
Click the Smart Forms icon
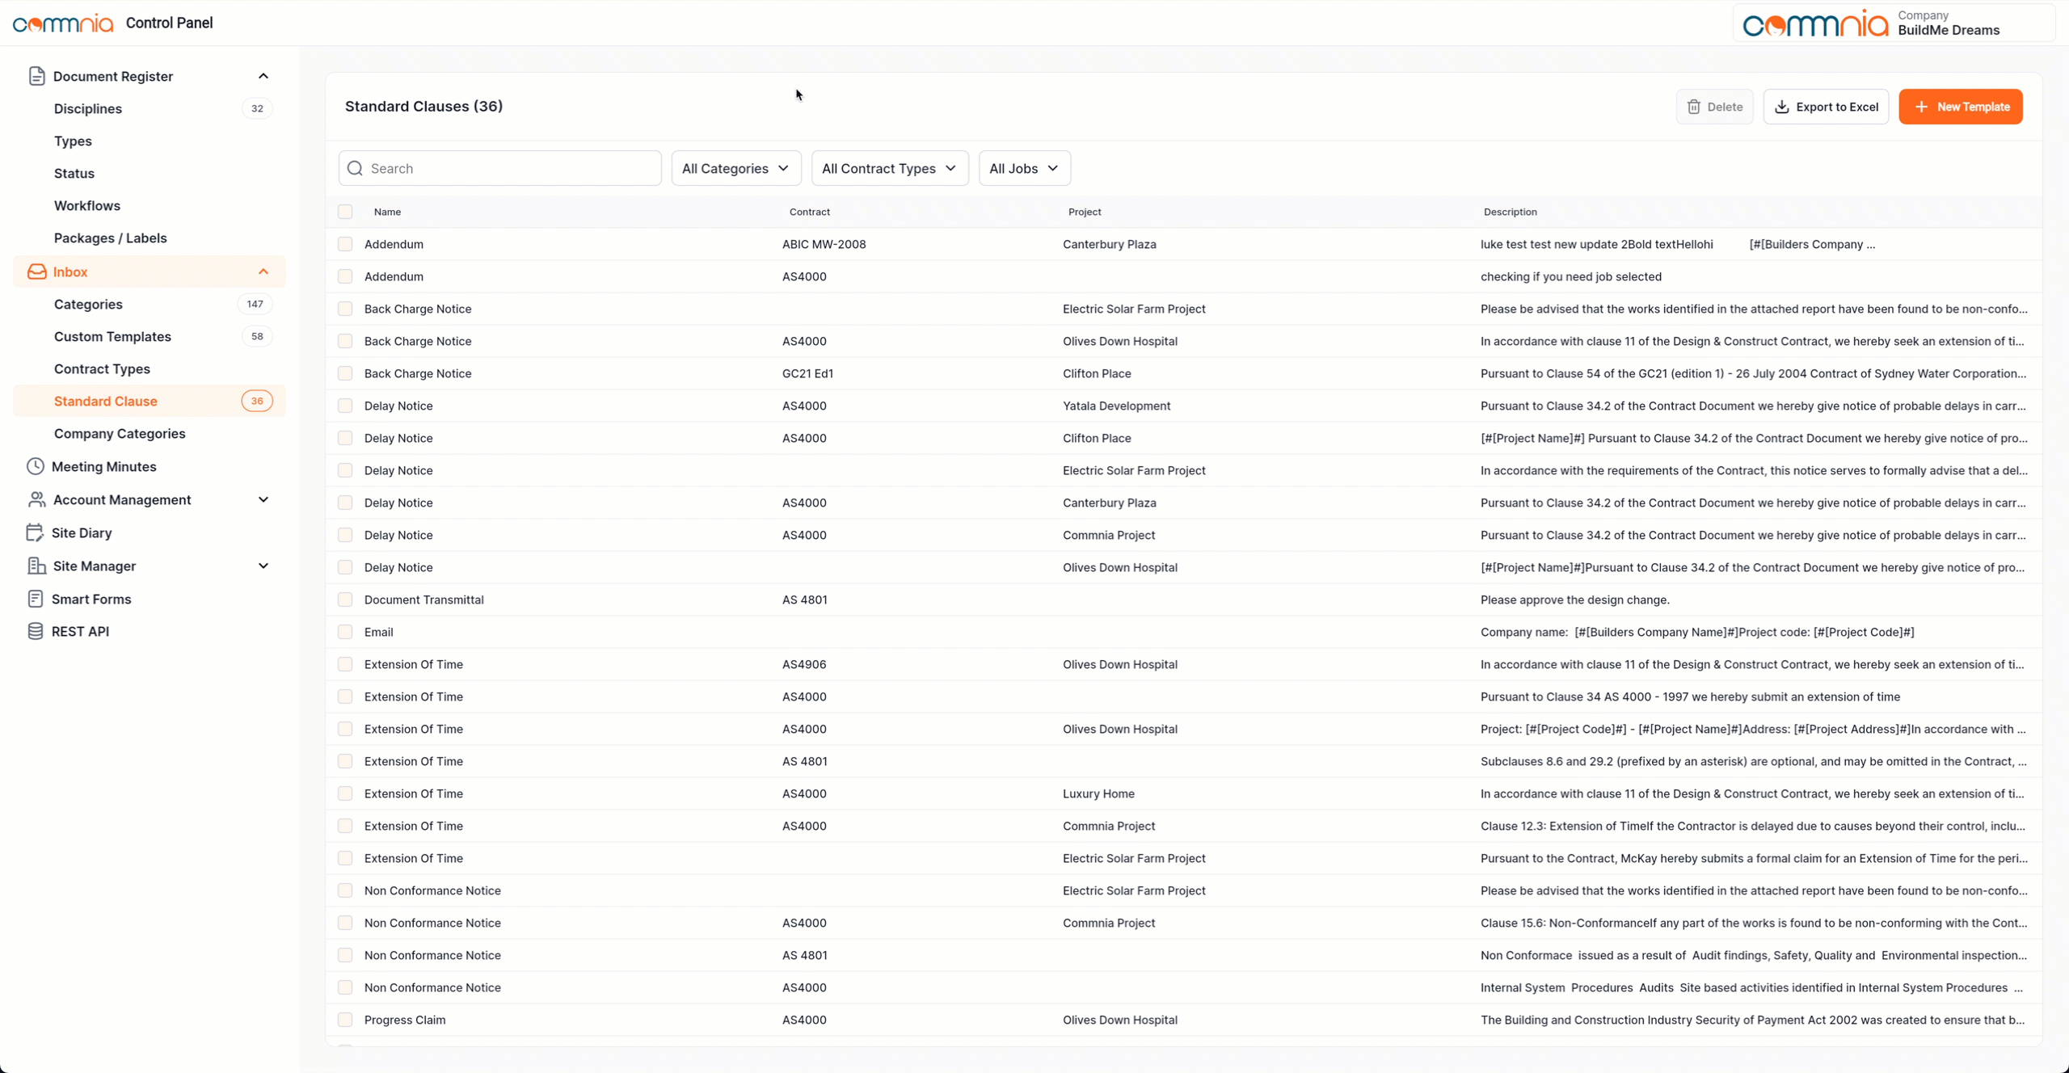point(35,599)
